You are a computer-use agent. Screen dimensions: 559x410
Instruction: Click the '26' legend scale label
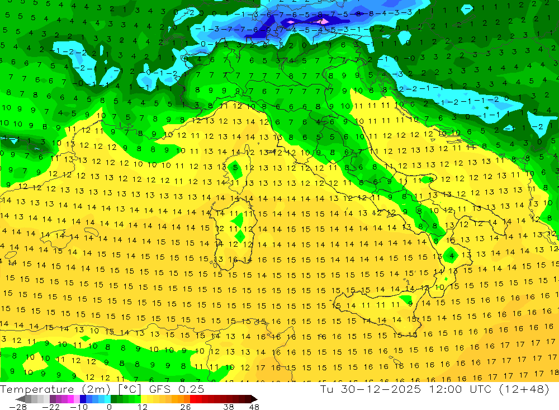(x=186, y=407)
